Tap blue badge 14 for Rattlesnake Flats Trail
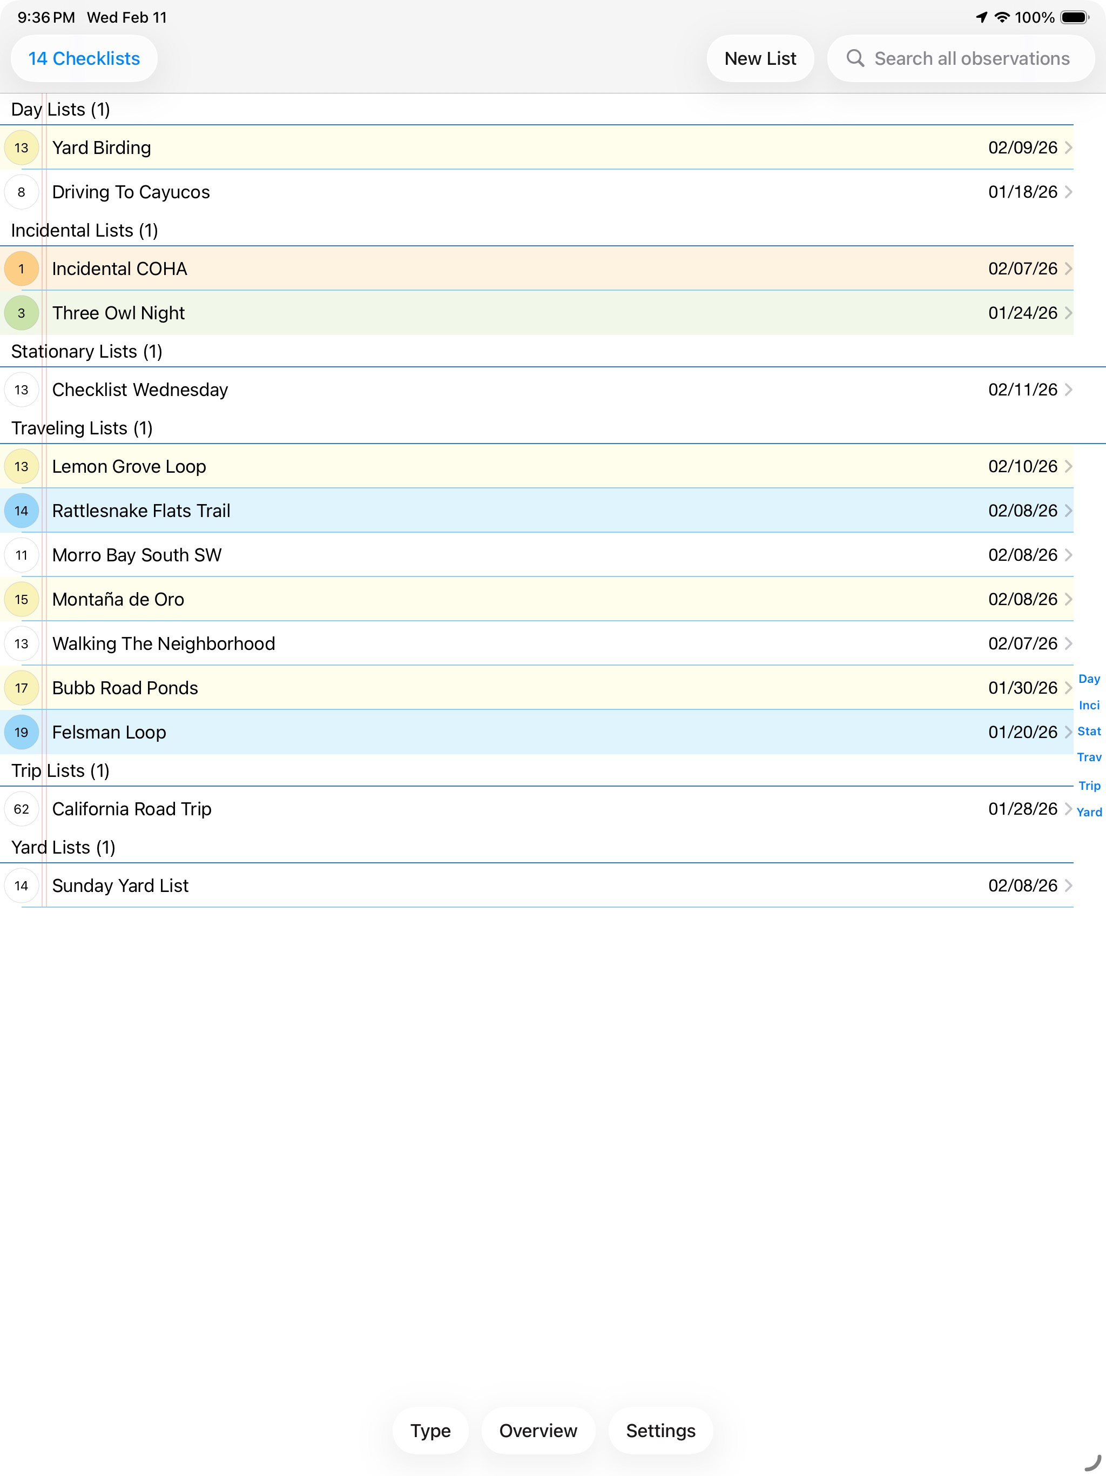1106x1476 pixels. tap(22, 511)
